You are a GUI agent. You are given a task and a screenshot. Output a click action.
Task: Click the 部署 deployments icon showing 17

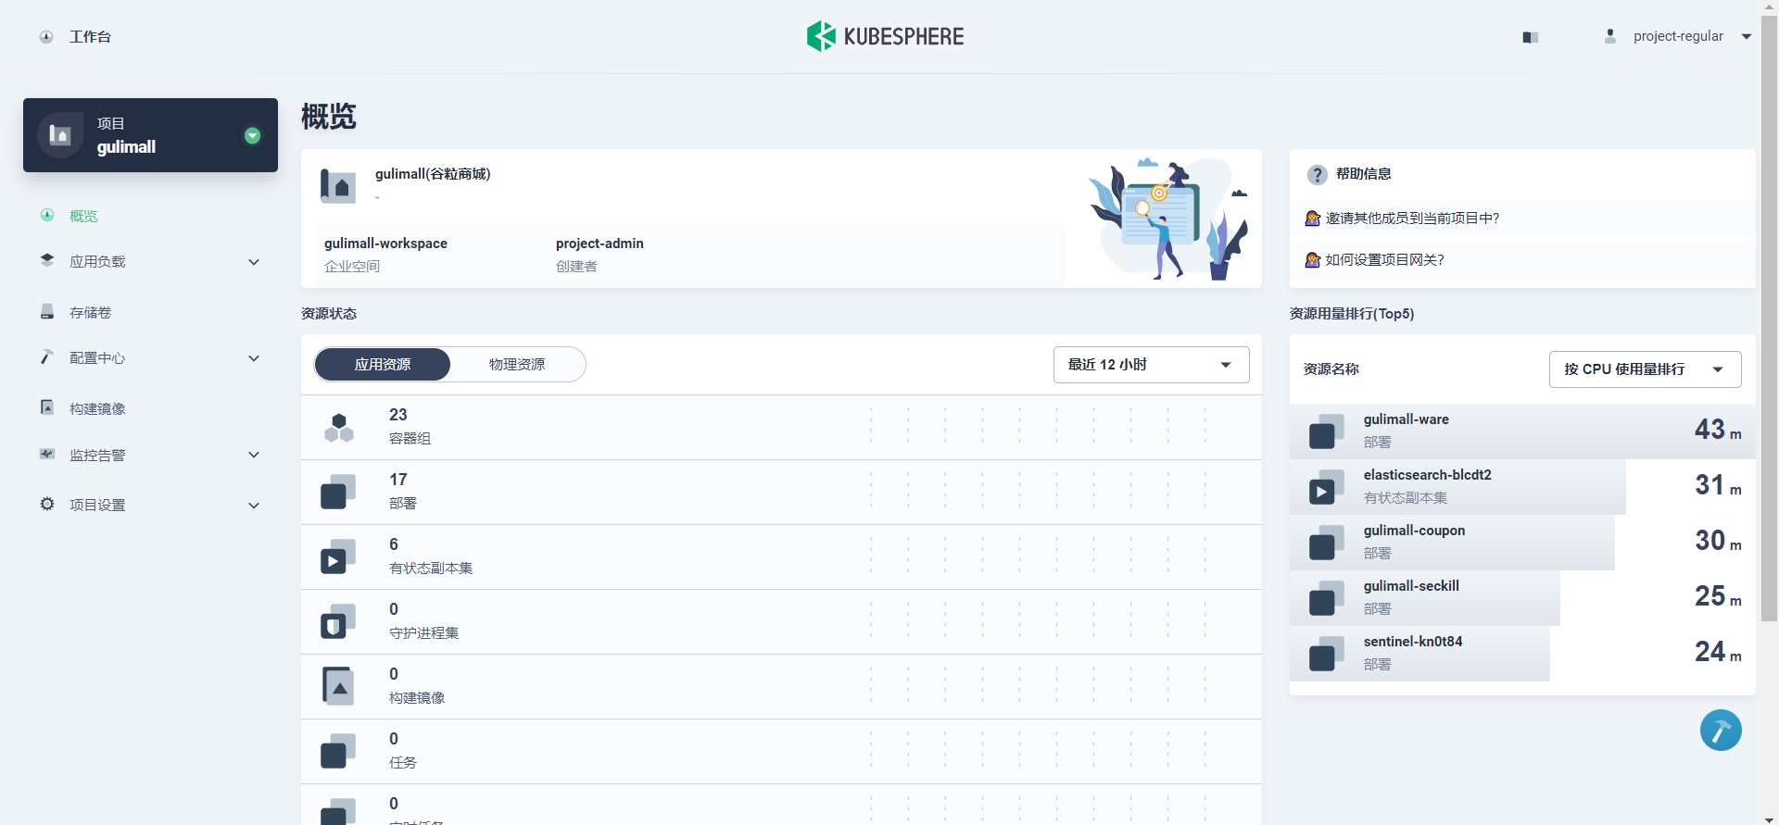click(338, 492)
